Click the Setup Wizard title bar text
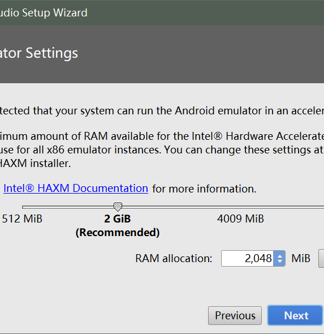Image resolution: width=324 pixels, height=334 pixels. coord(44,13)
